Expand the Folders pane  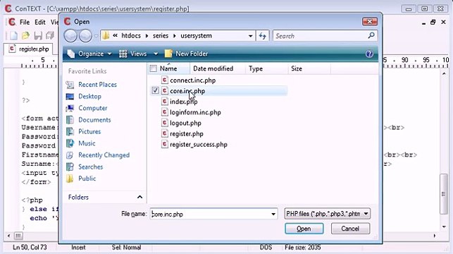tap(139, 197)
